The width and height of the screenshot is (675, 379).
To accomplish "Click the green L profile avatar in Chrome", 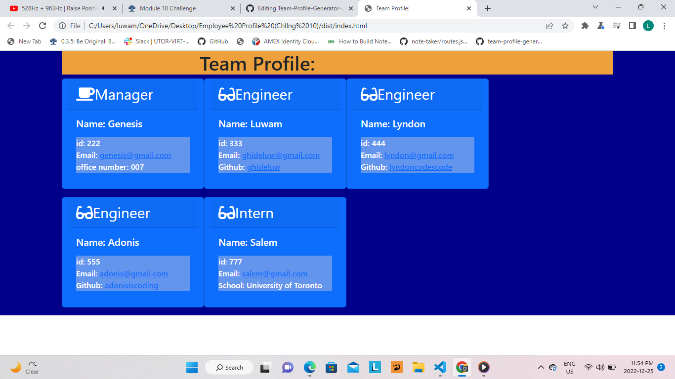I will [648, 26].
